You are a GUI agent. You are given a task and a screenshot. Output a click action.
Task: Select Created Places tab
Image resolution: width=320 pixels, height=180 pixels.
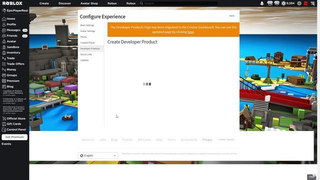(x=87, y=43)
